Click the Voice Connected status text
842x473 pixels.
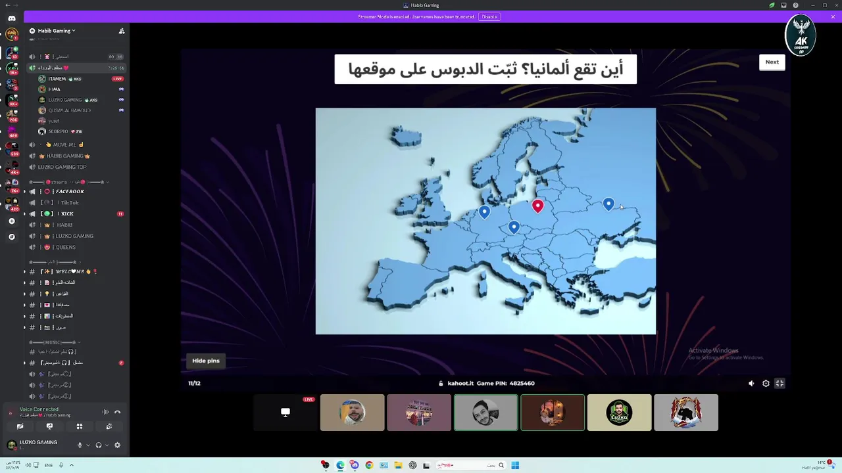click(39, 409)
